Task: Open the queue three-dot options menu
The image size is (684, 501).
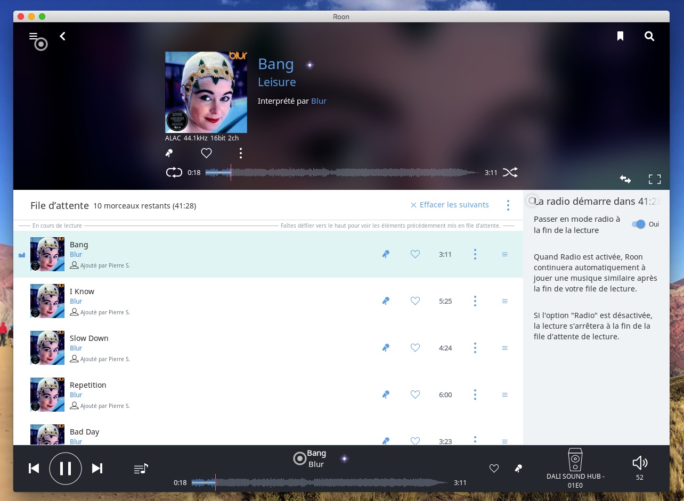Action: pos(508,205)
